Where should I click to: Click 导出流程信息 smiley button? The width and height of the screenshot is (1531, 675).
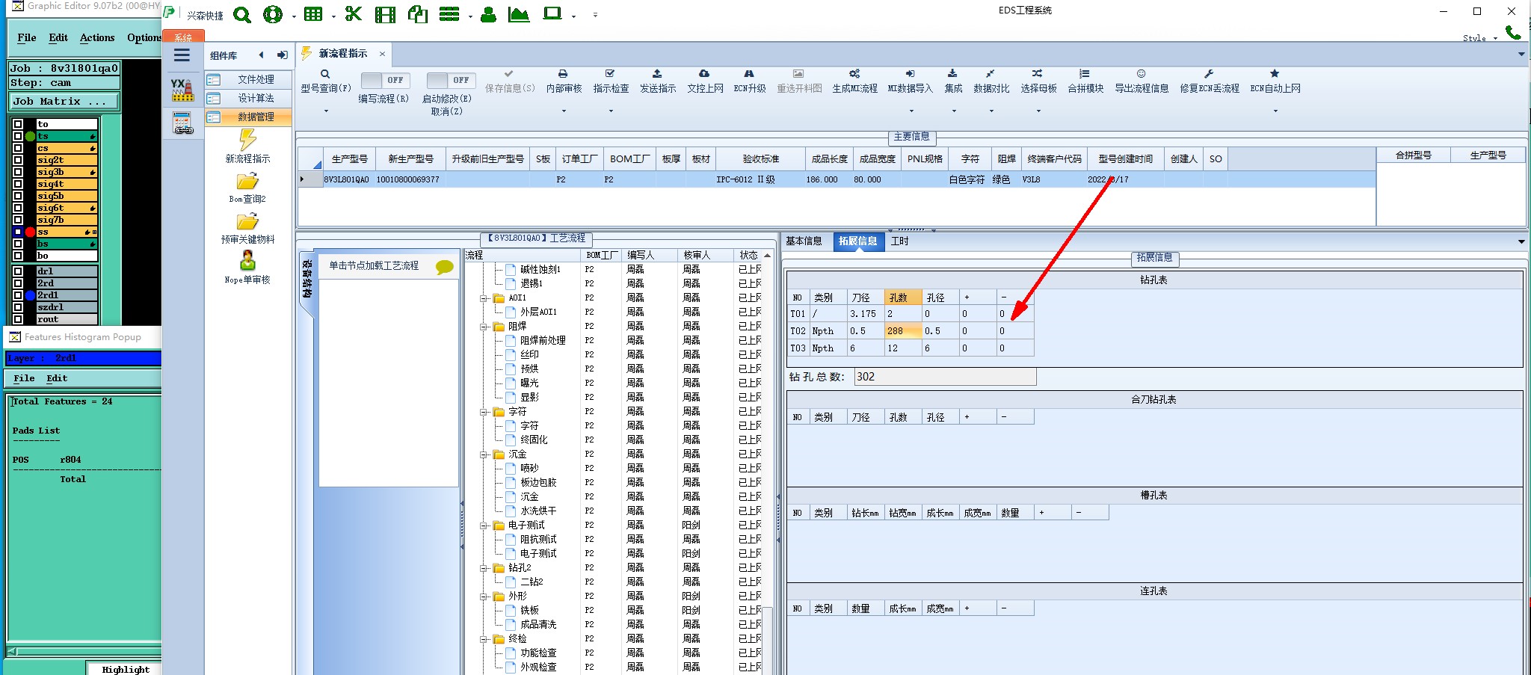point(1142,81)
